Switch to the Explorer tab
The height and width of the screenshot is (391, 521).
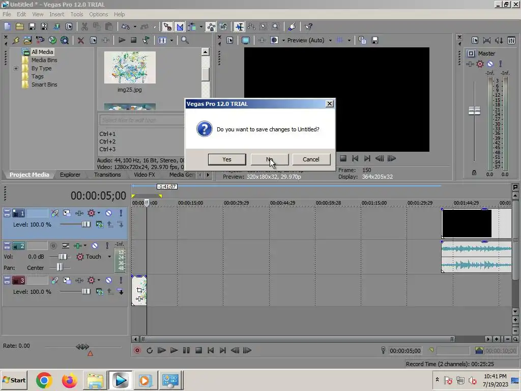pos(70,175)
